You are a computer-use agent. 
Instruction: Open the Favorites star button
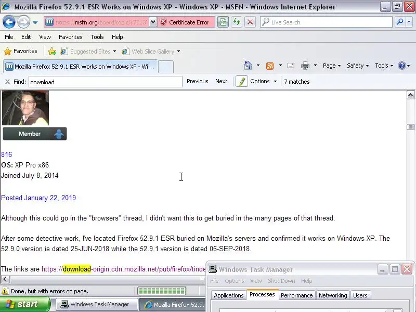(20, 51)
